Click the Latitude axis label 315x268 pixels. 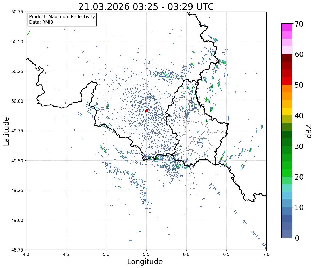point(6,131)
